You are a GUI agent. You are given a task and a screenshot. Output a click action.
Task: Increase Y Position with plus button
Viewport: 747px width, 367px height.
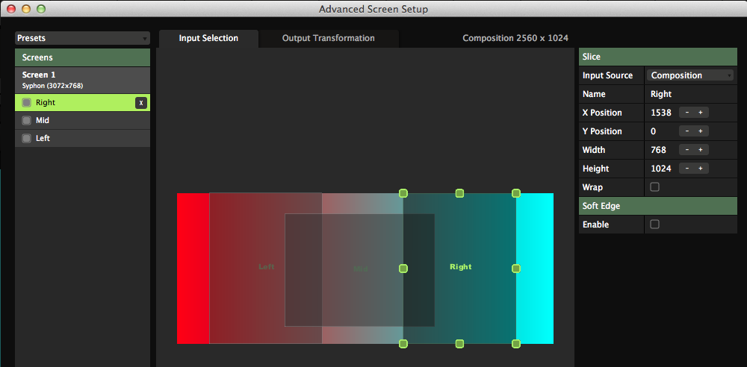pos(701,131)
